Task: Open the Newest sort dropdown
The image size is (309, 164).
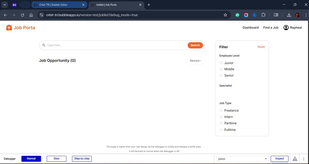Action: click(195, 61)
